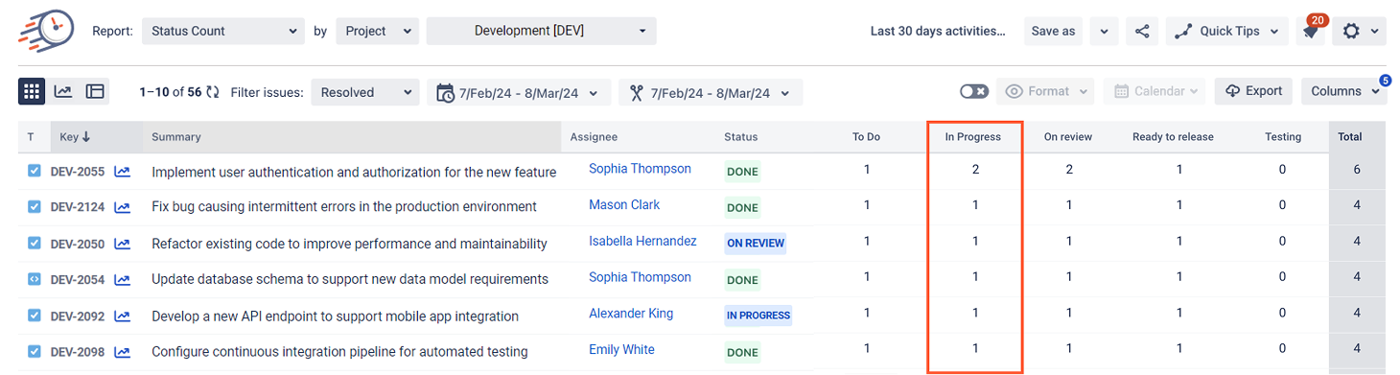Select the pivot layout view icon

click(94, 91)
